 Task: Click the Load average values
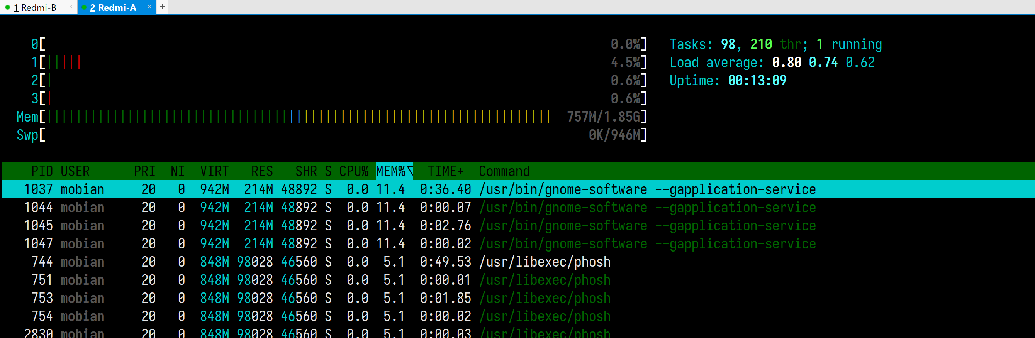pyautogui.click(x=823, y=62)
